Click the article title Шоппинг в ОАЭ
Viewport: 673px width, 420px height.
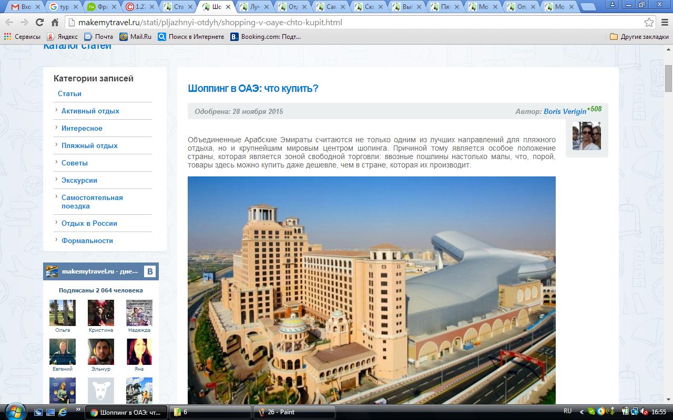(x=253, y=88)
